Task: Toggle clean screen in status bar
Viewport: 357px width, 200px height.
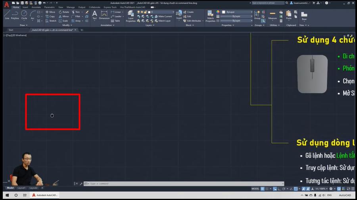Action: (x=348, y=189)
